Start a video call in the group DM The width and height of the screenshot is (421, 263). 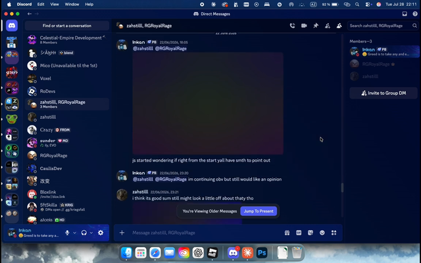(304, 26)
